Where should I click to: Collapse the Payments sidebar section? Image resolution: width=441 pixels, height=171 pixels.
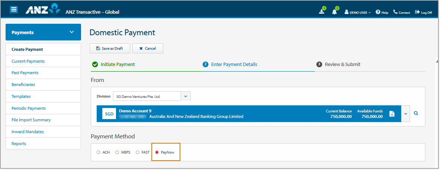[43, 32]
